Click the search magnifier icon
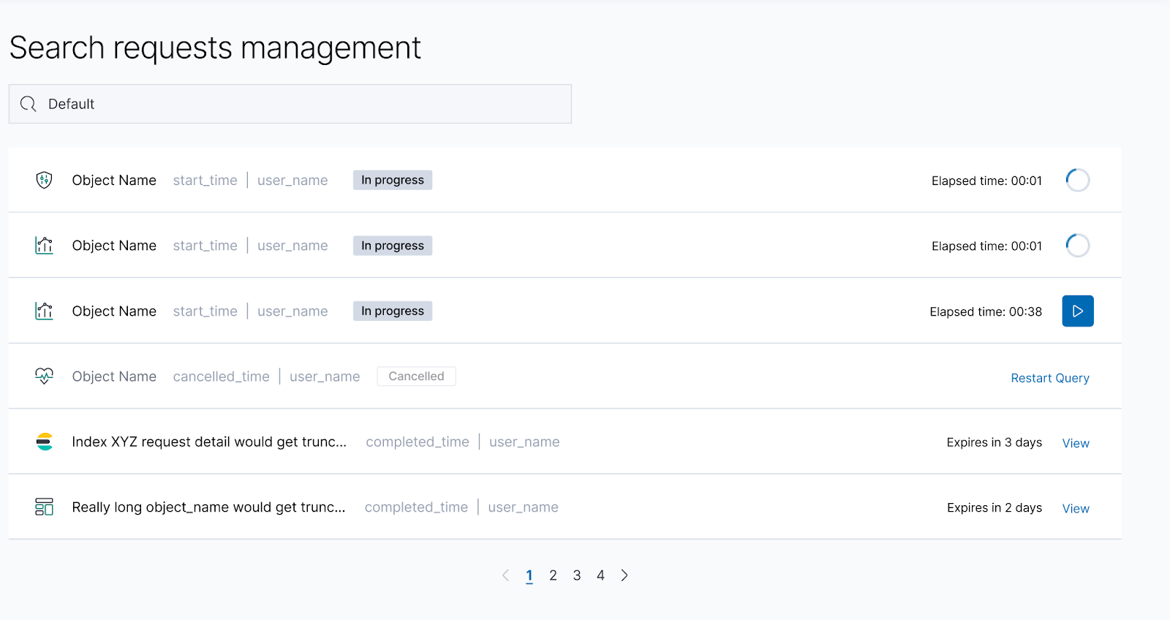This screenshot has width=1170, height=620. [29, 104]
